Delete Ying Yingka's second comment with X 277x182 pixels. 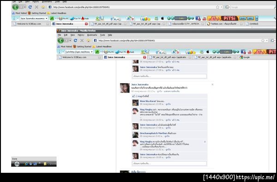[x=205, y=142]
